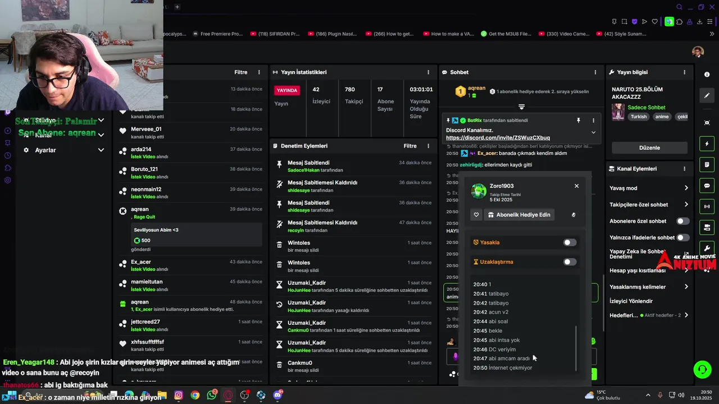Expand the Kanal sidebar section

(x=101, y=135)
